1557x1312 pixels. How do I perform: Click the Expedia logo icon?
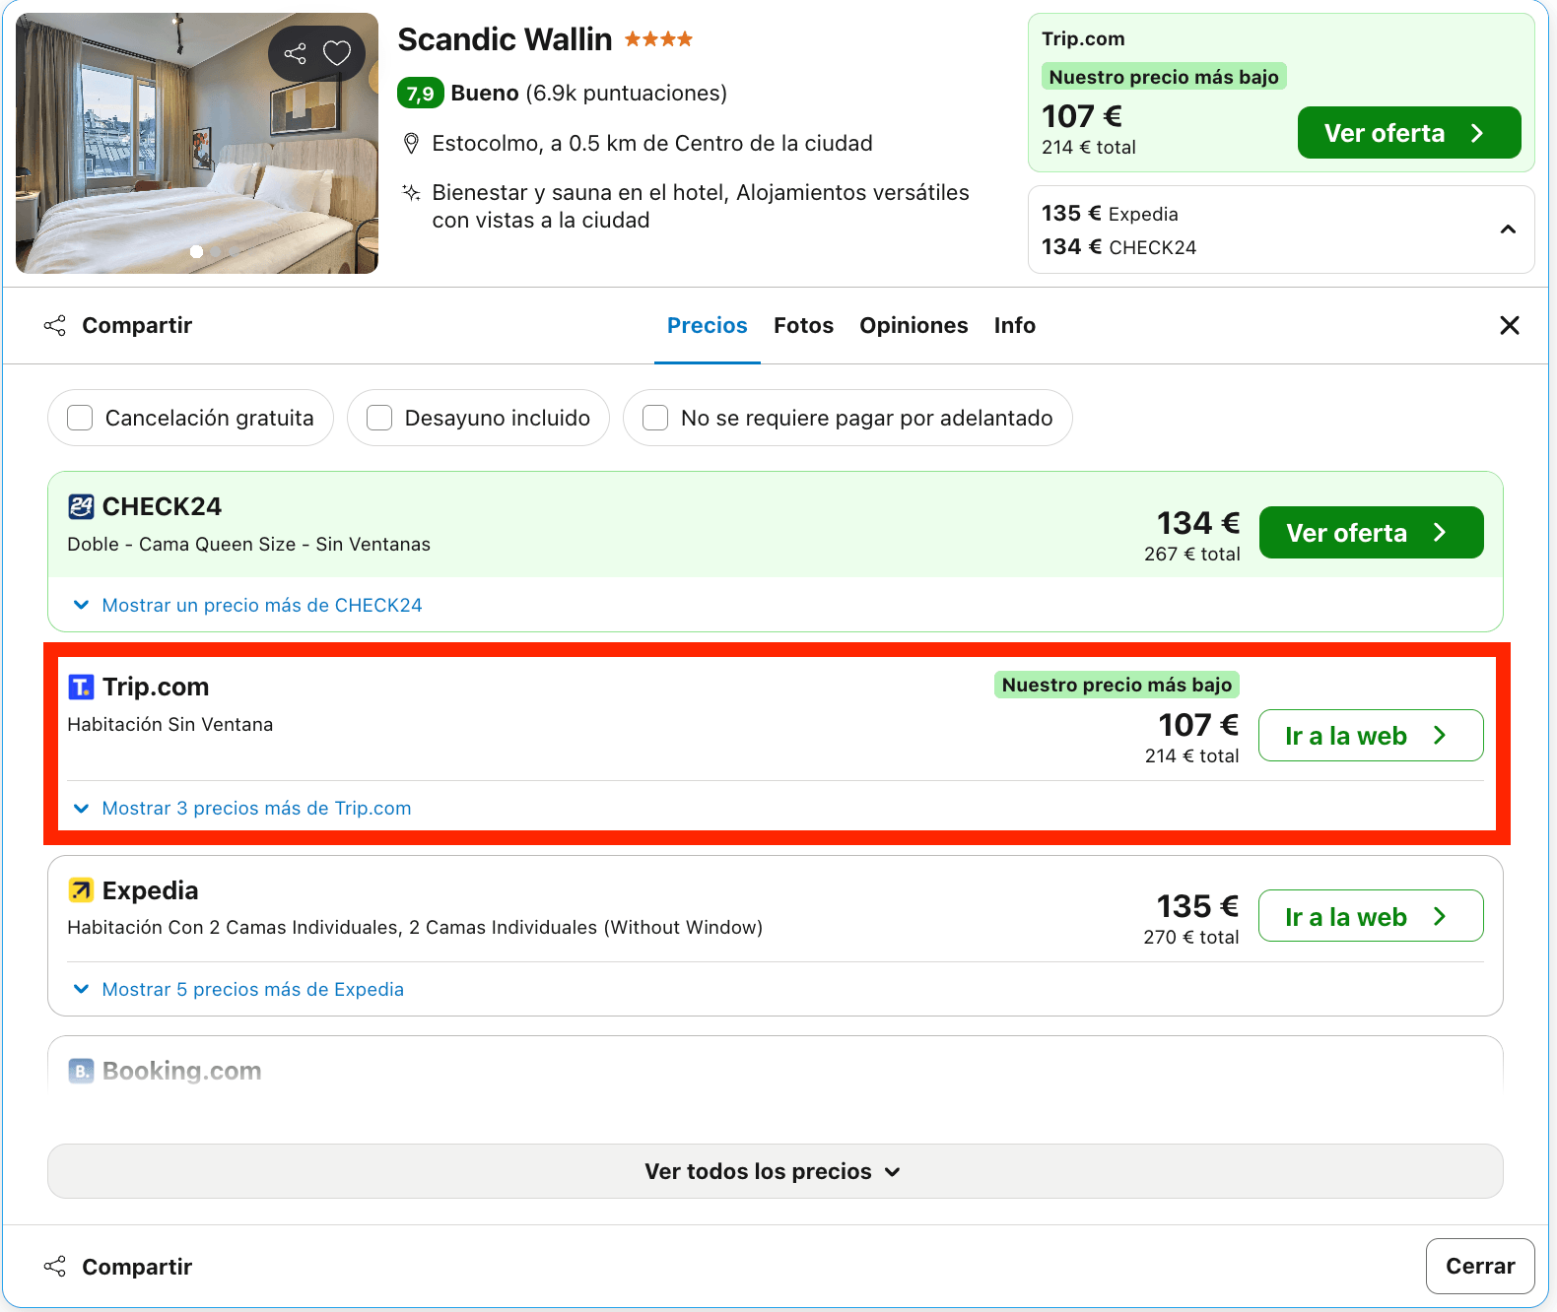[x=81, y=890]
